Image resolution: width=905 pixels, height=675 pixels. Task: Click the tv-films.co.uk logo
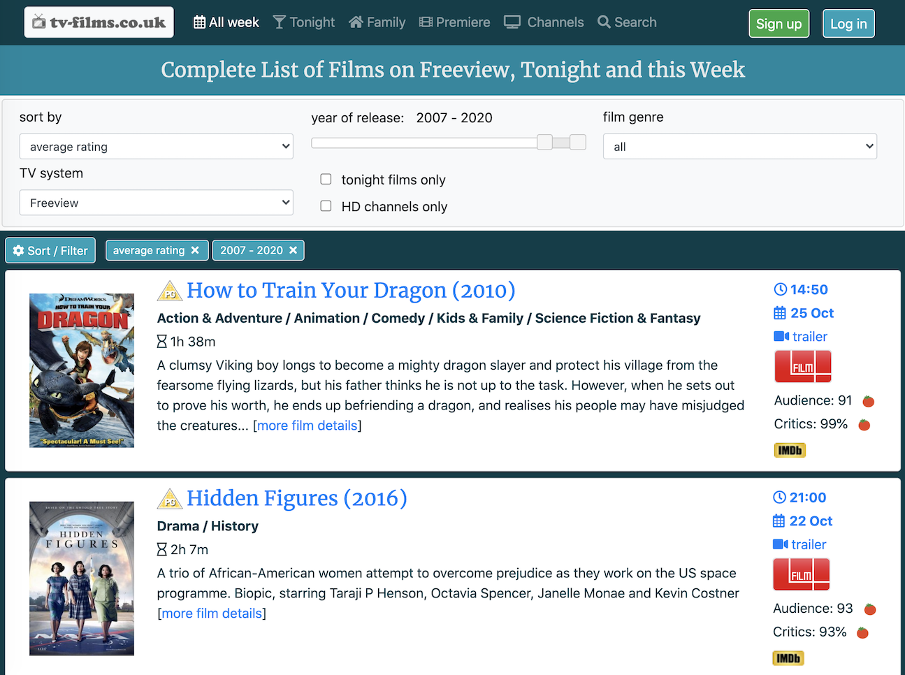coord(98,22)
